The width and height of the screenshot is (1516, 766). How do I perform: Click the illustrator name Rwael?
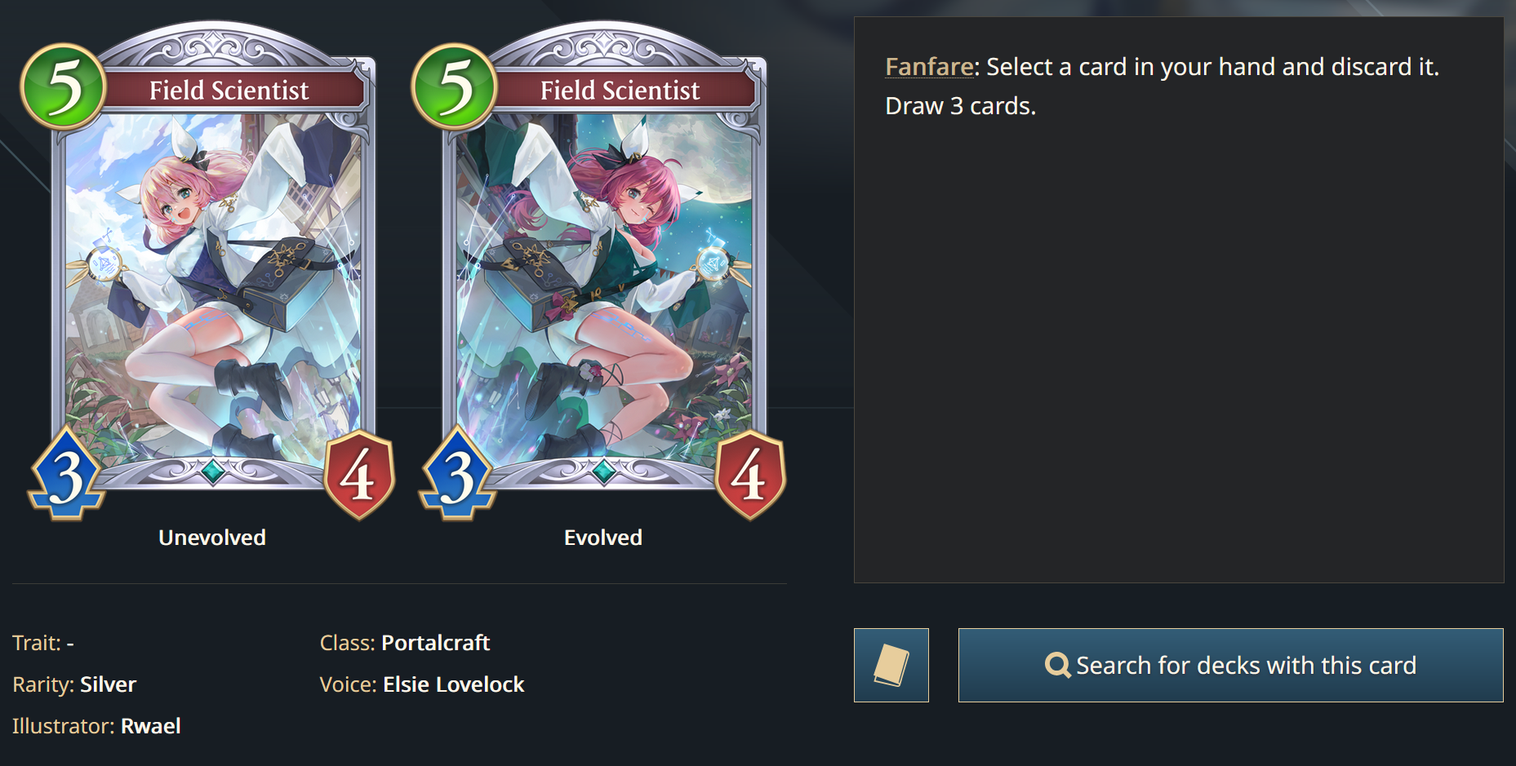[151, 726]
